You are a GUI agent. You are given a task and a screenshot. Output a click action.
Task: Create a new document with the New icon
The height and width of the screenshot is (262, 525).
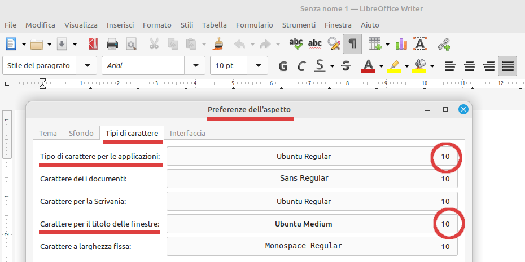tap(11, 44)
